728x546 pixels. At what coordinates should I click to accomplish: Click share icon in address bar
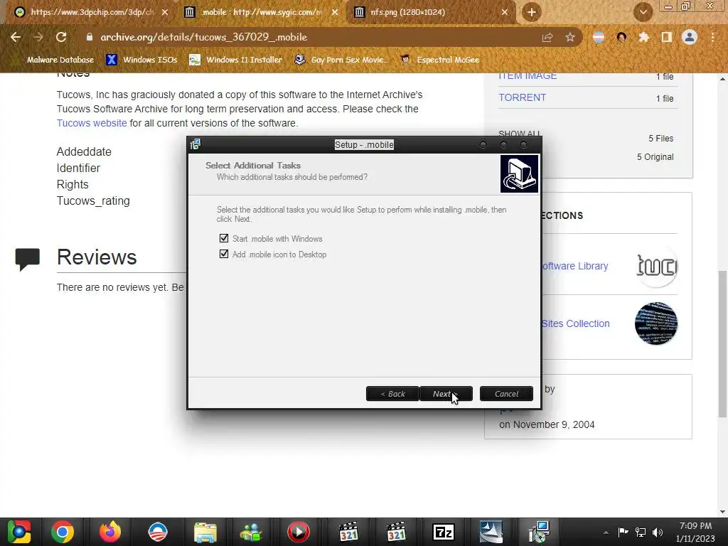[547, 37]
